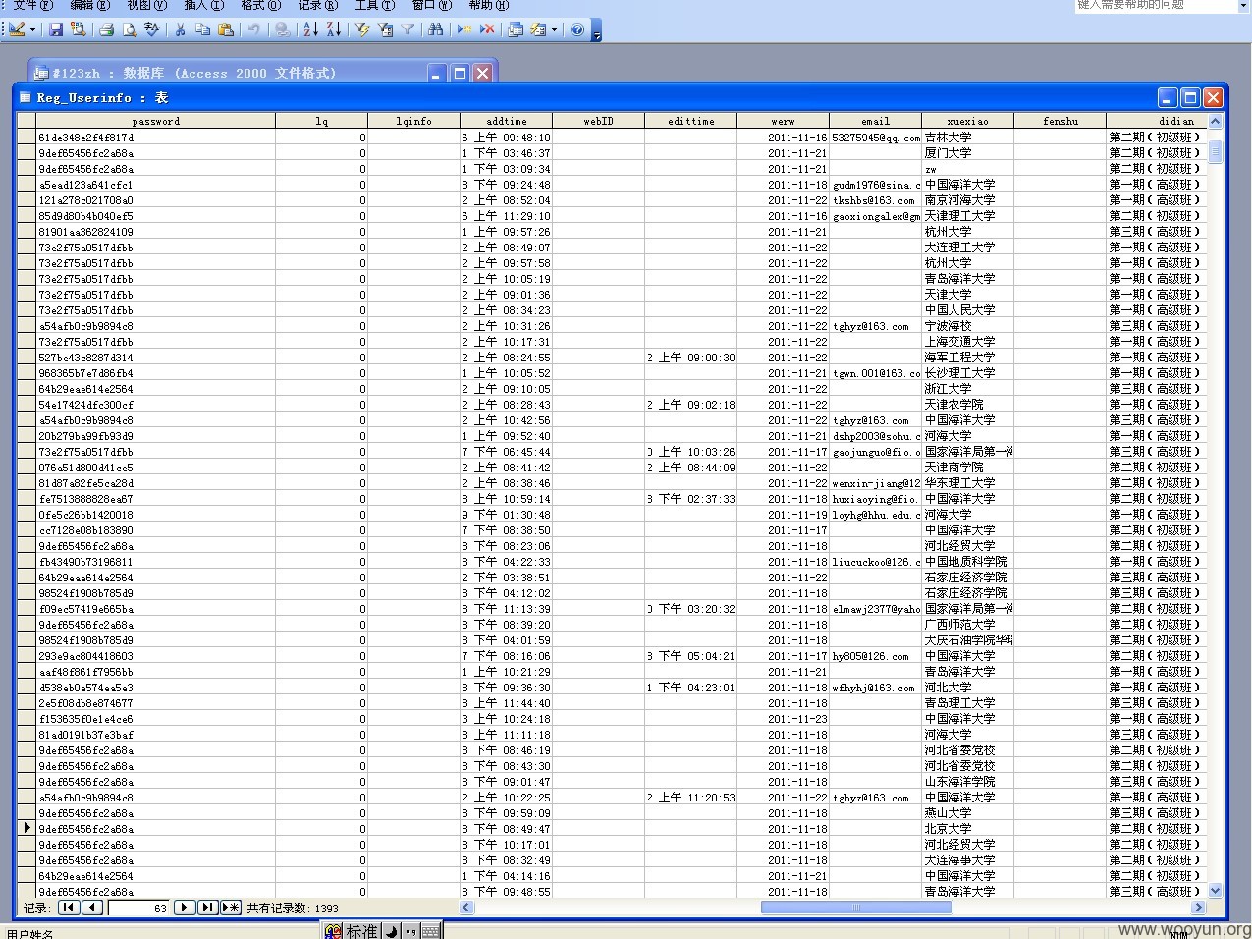Run the spelling check icon
The image size is (1252, 939).
[152, 29]
